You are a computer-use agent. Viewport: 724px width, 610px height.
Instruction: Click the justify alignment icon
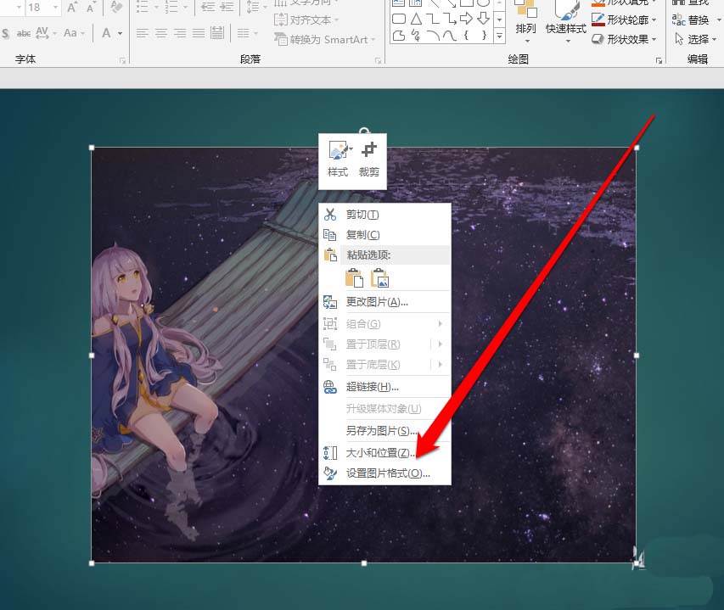[x=199, y=33]
